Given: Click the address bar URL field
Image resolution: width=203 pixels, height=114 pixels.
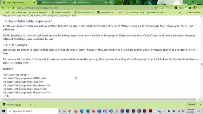Looking at the screenshot, I should tap(87, 8).
